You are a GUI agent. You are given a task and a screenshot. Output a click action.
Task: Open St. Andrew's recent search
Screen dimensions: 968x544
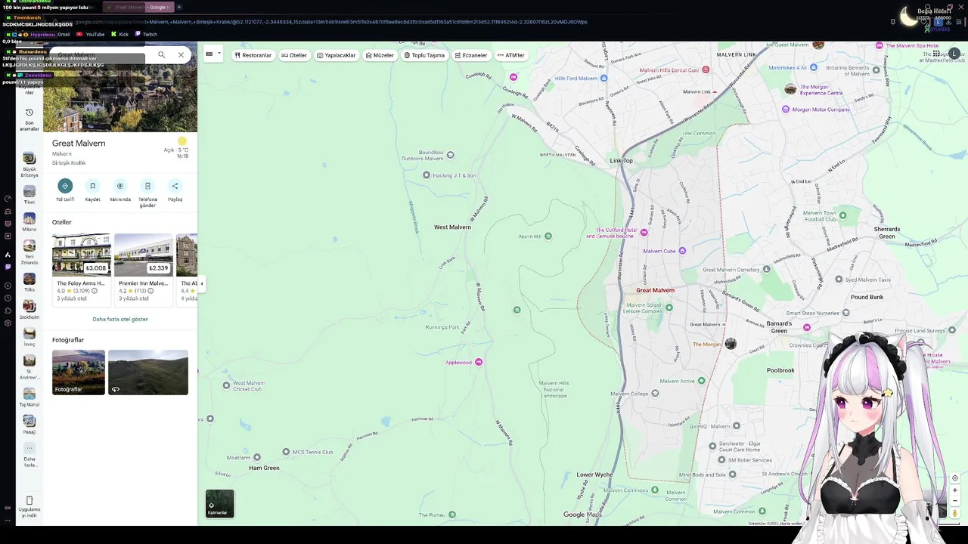29,366
